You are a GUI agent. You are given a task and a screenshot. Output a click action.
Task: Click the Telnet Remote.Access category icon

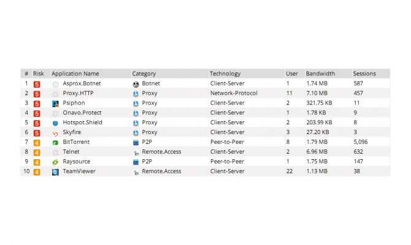click(136, 152)
